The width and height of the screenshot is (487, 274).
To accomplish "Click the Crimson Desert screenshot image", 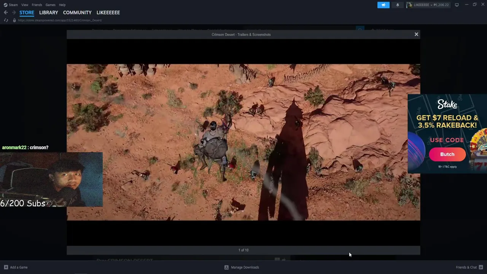I will click(x=243, y=142).
